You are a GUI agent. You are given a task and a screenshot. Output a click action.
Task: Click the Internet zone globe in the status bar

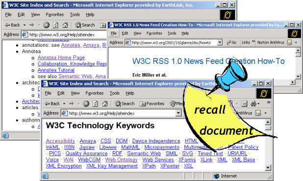(217, 176)
